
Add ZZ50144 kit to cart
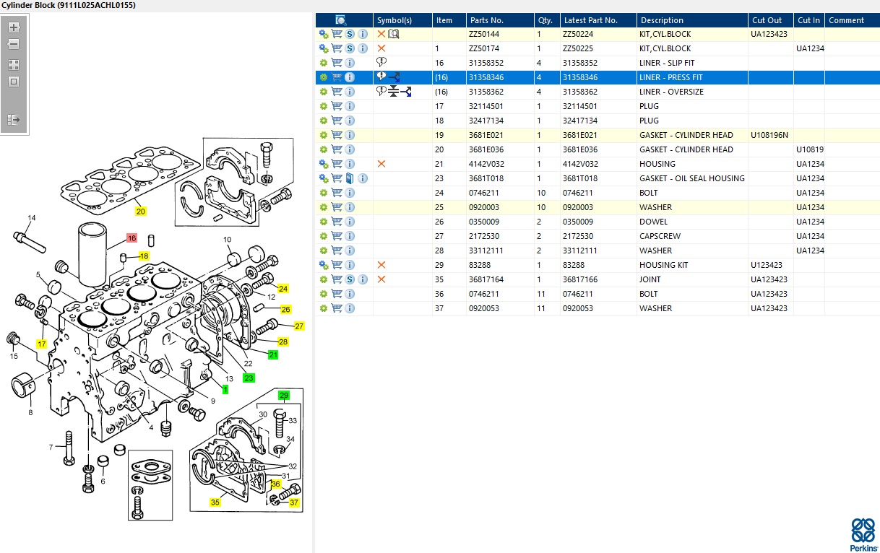coord(337,34)
